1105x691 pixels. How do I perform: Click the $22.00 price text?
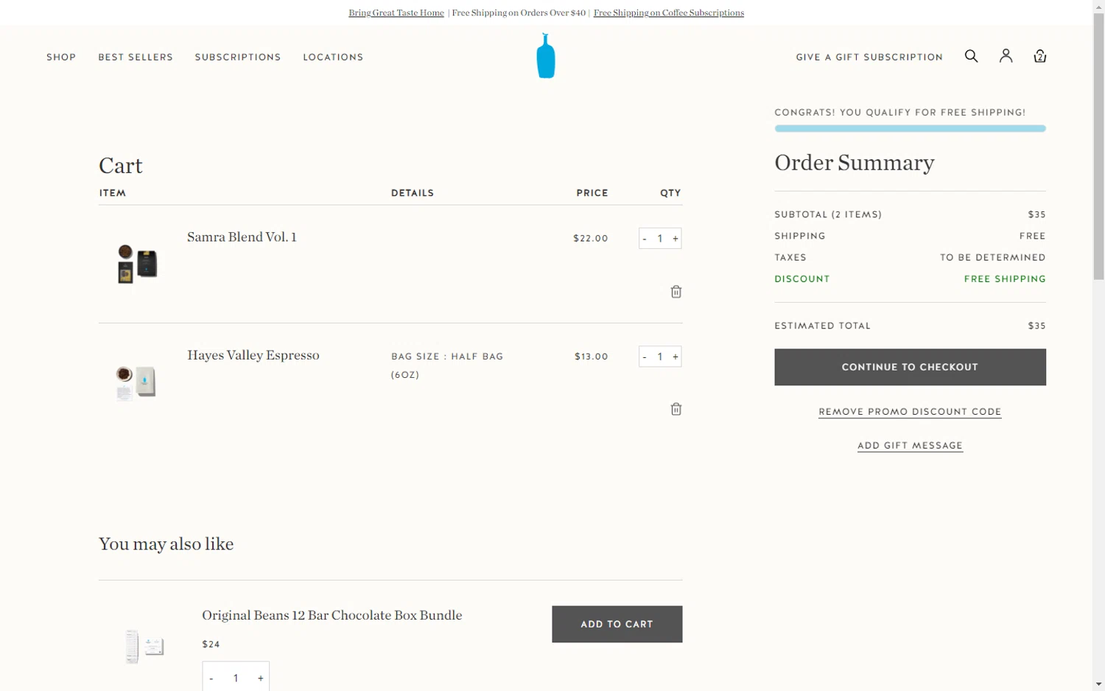[591, 239]
